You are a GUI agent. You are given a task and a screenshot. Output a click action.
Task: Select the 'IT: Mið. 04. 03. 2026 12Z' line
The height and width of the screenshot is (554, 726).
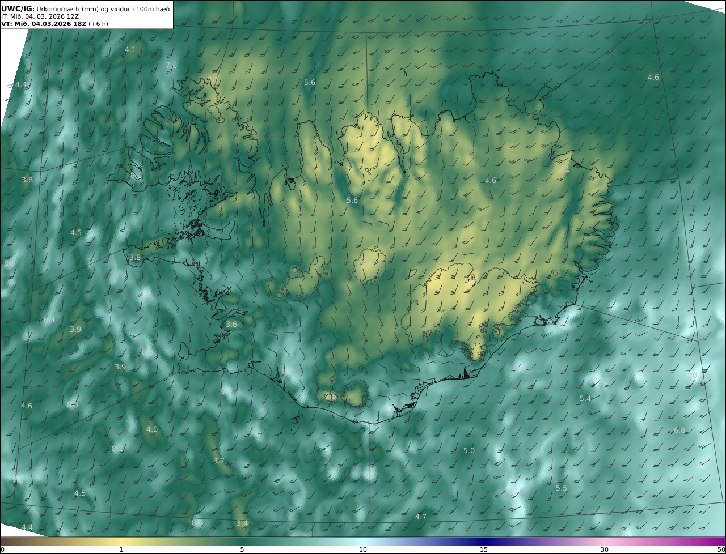40,17
